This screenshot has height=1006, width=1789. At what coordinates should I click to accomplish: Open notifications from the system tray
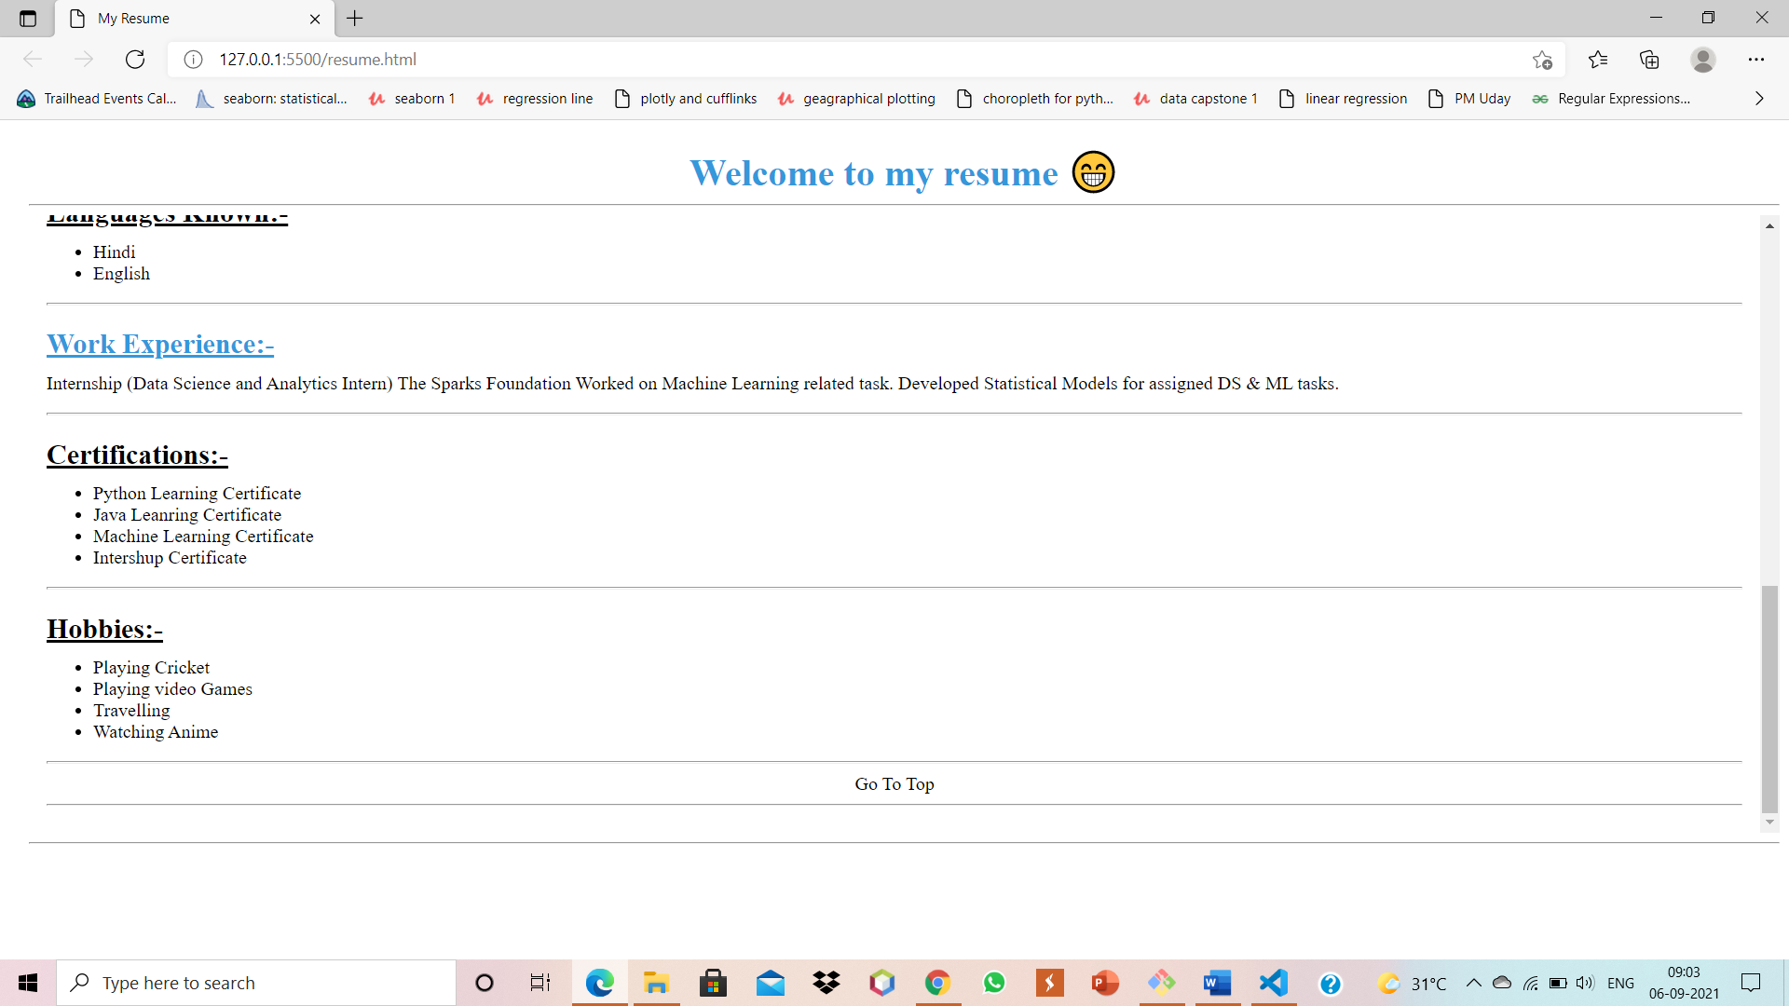click(x=1751, y=983)
